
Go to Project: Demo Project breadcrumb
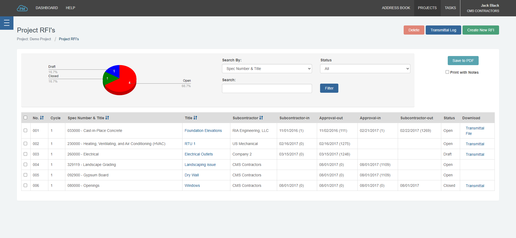tap(34, 39)
